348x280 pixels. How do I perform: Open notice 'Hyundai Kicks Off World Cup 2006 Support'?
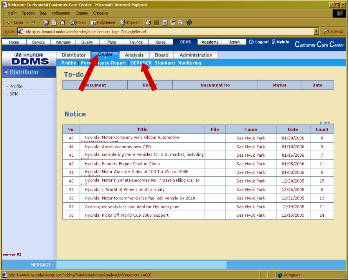coord(127,215)
